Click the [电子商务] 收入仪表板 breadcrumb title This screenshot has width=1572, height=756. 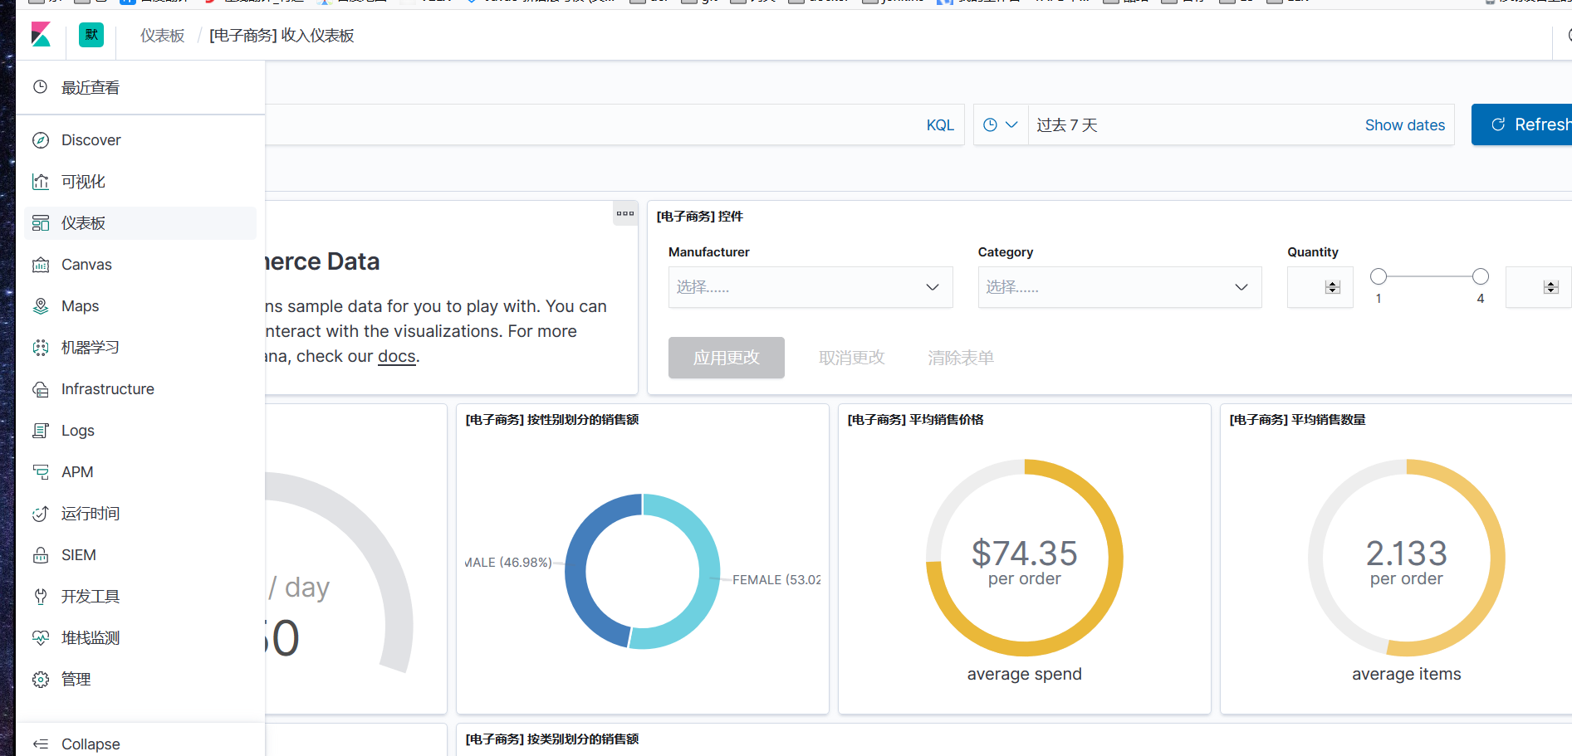(x=282, y=35)
